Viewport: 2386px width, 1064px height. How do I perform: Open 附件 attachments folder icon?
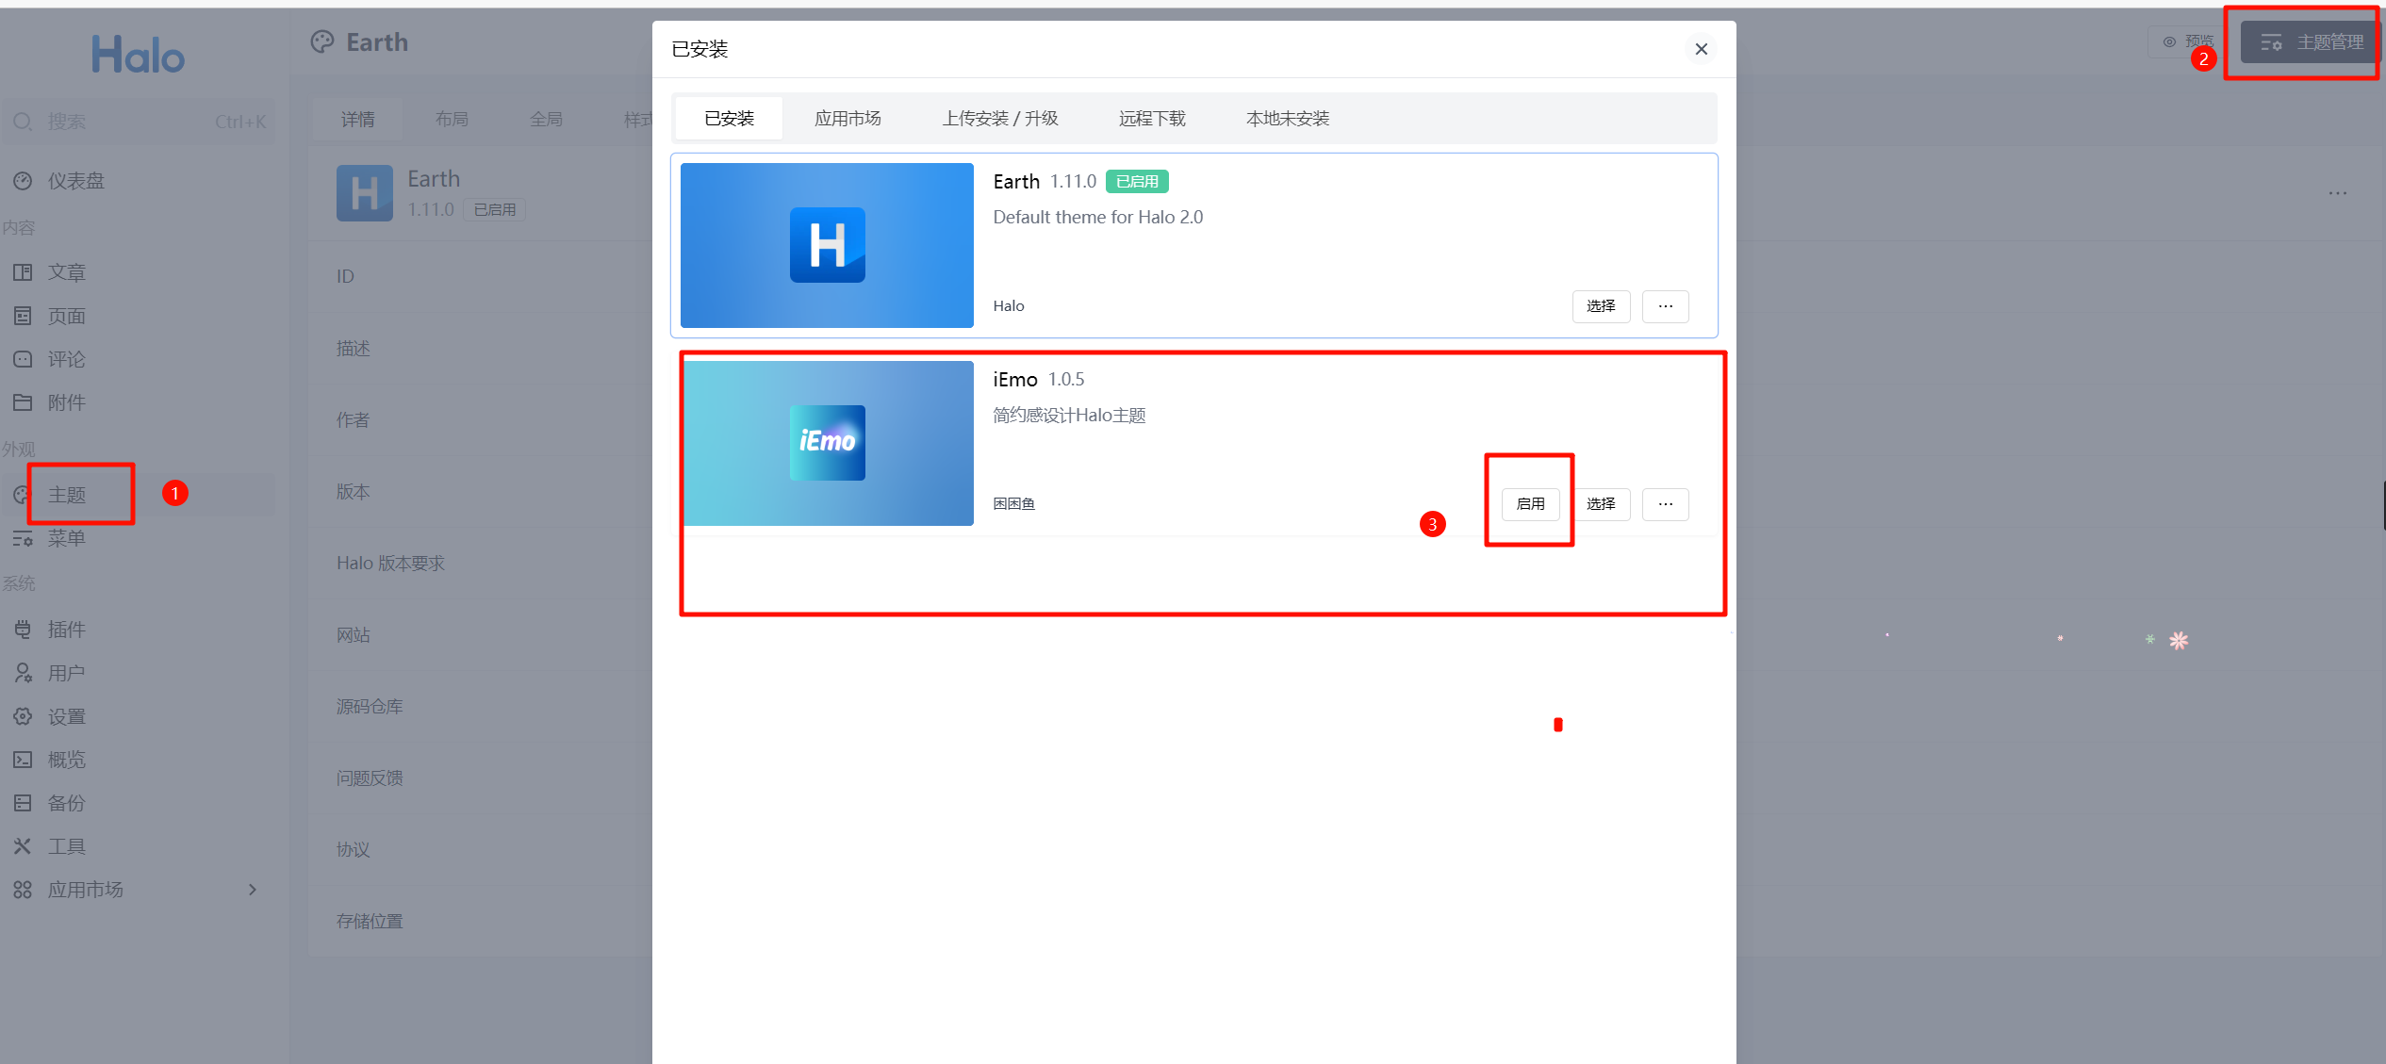(23, 402)
